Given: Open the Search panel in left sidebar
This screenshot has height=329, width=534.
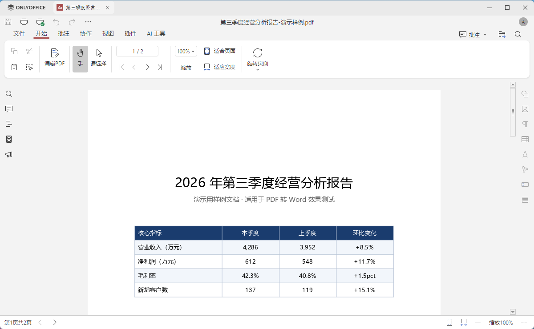Looking at the screenshot, I should (x=9, y=94).
